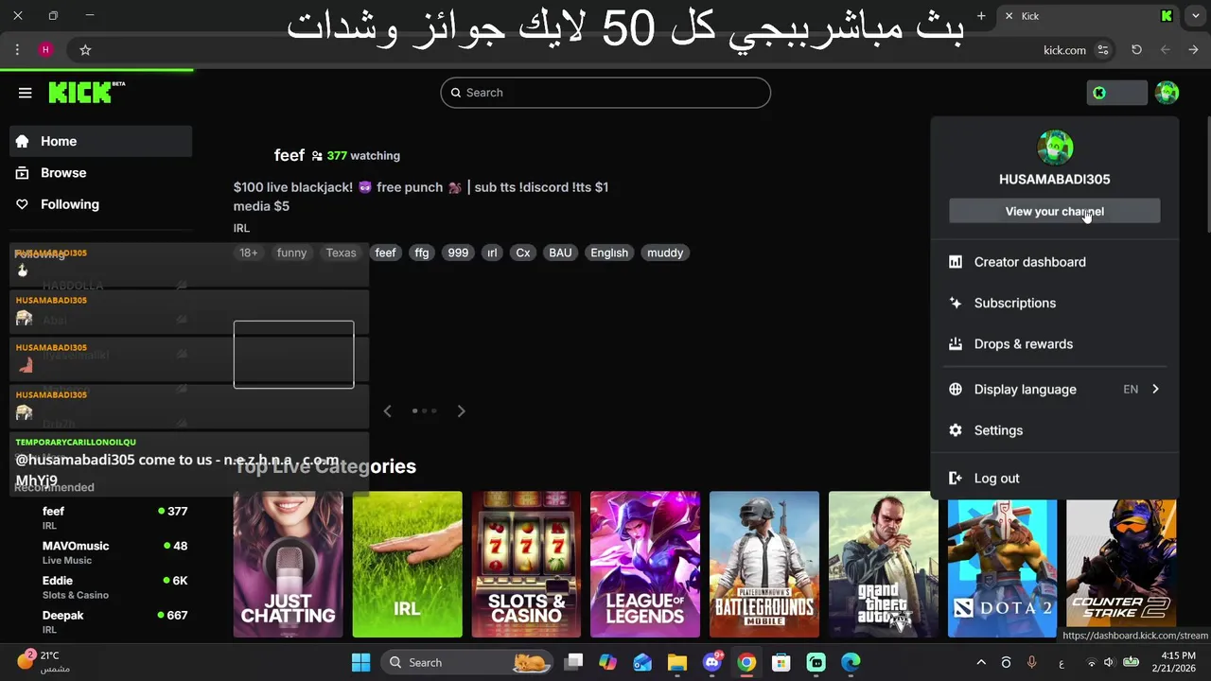Click the muddy tag

click(x=665, y=253)
